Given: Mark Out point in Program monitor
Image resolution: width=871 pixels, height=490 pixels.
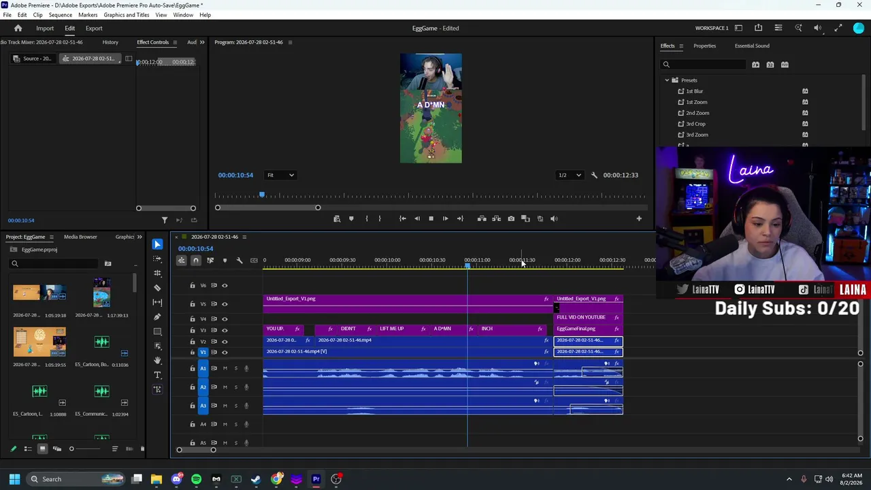Looking at the screenshot, I should pos(380,218).
